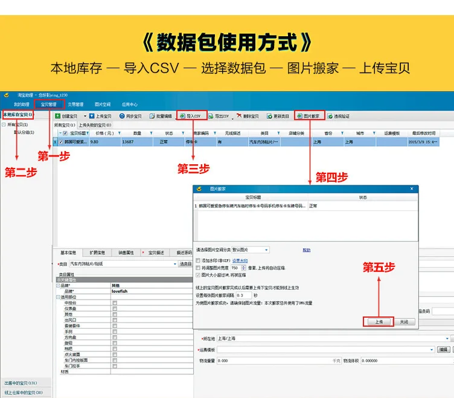Image resolution: width=454 pixels, height=398 pixels.
Task: Click the 创建宝贝 green plus icon
Action: pos(57,116)
